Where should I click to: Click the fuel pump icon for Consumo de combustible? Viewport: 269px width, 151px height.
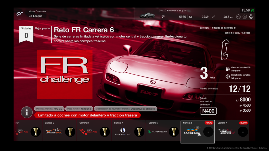pos(228,69)
